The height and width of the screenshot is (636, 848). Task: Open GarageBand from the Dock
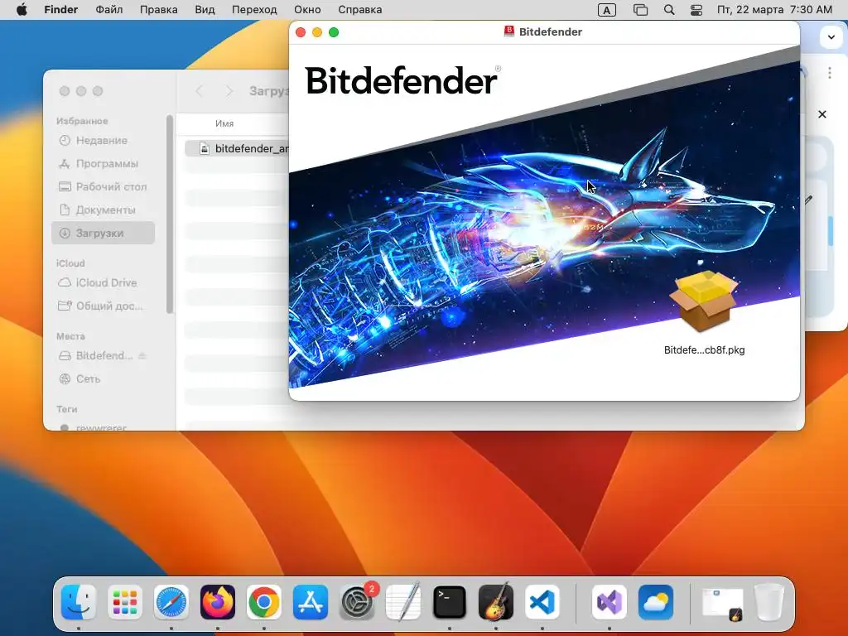496,602
